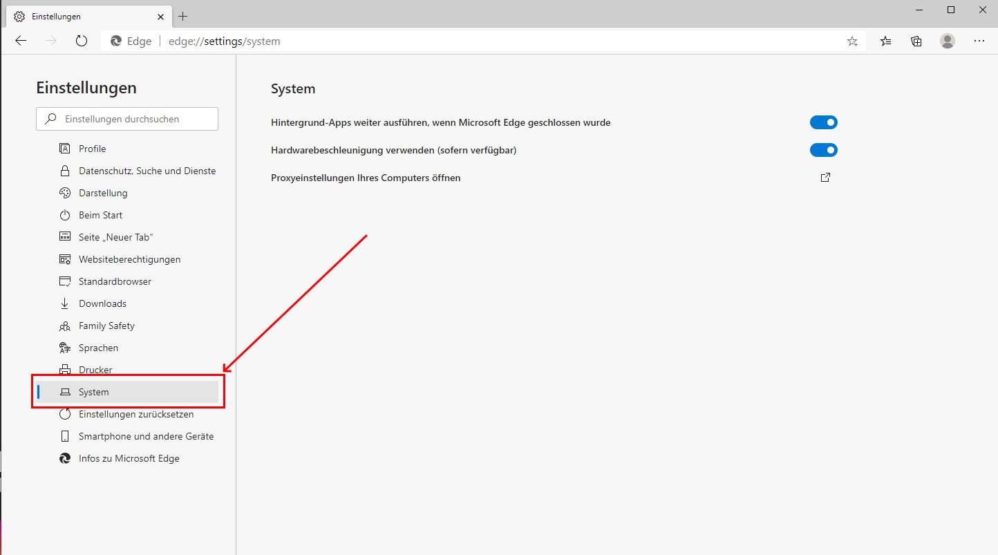Open the Collections icon in toolbar
The height and width of the screenshot is (555, 998).
click(916, 41)
